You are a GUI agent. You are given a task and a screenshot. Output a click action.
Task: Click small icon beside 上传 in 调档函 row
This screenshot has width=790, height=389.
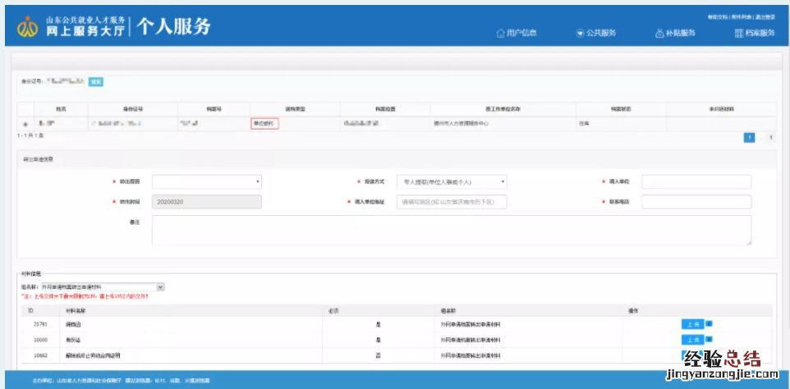(x=709, y=324)
